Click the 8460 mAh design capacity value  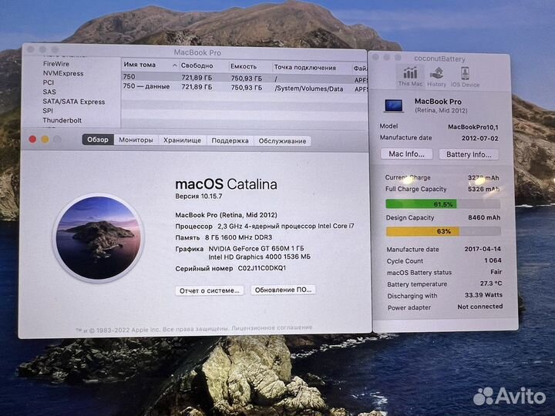click(x=484, y=217)
